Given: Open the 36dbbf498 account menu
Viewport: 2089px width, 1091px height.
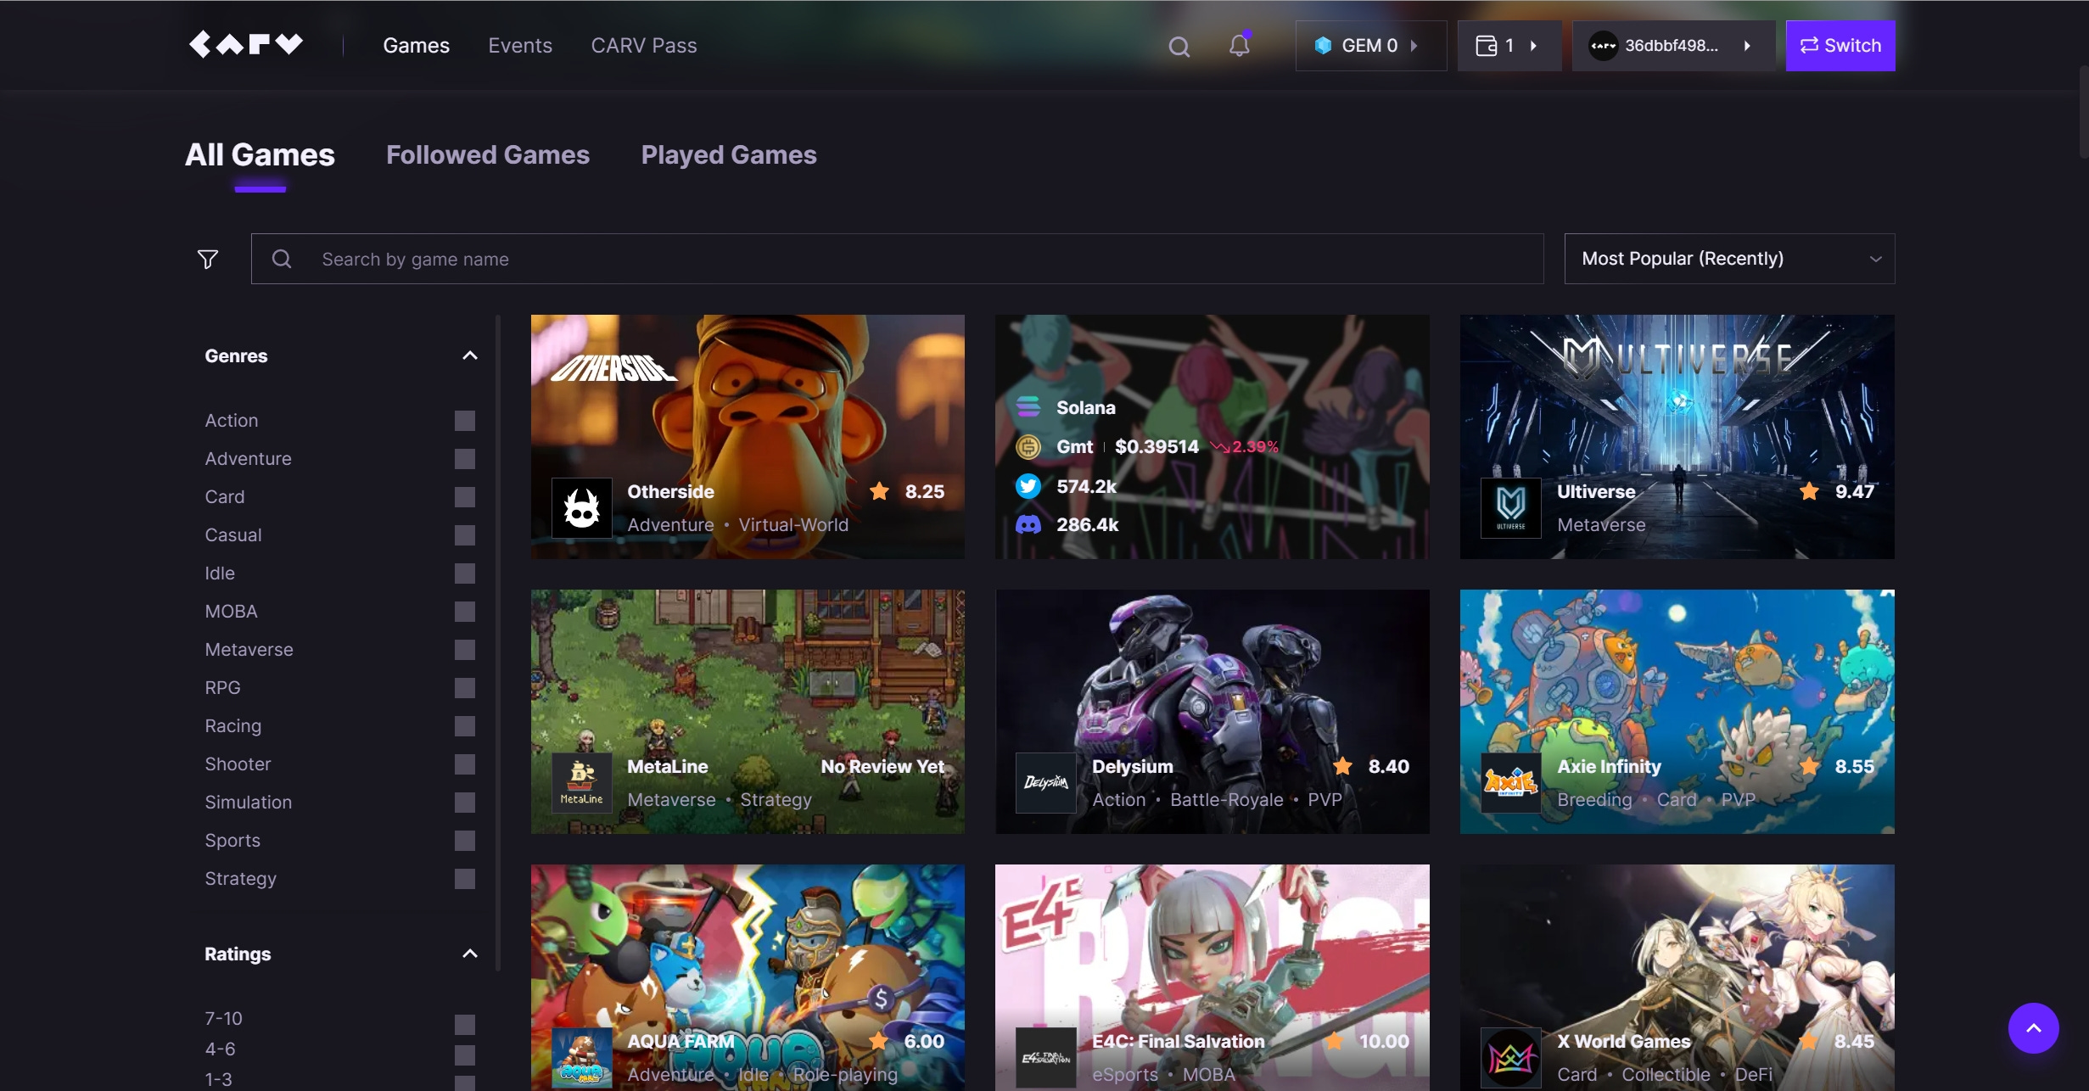Looking at the screenshot, I should 1673,46.
